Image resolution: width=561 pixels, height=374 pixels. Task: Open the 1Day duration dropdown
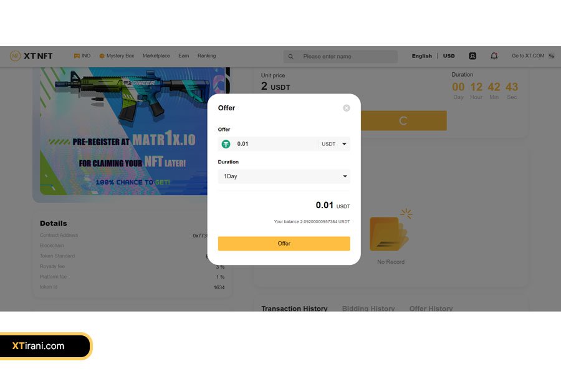pos(284,176)
